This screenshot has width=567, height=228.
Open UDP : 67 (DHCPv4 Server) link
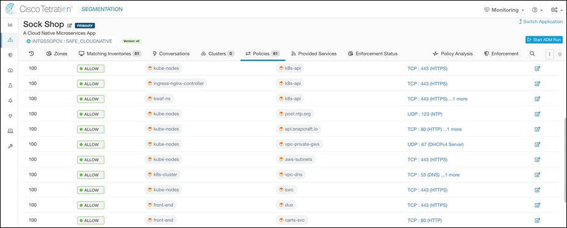tap(435, 144)
